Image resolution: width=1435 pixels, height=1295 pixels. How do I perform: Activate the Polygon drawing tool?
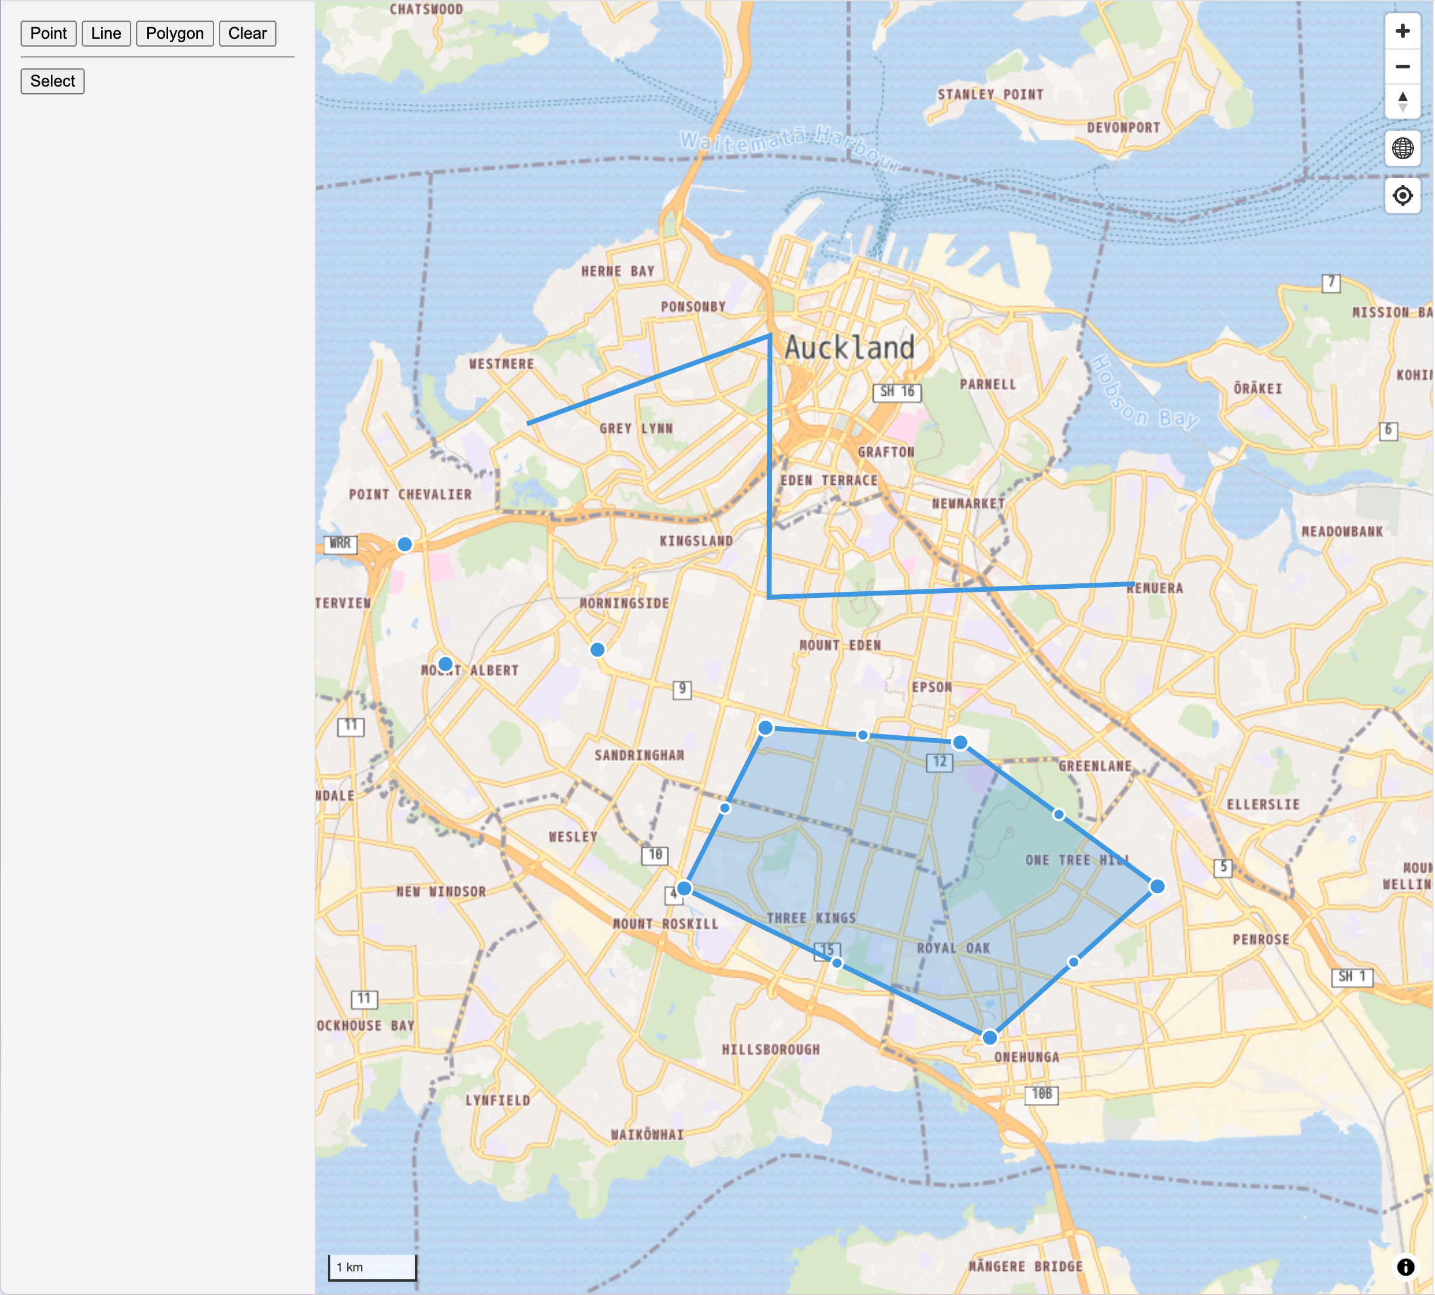(174, 33)
